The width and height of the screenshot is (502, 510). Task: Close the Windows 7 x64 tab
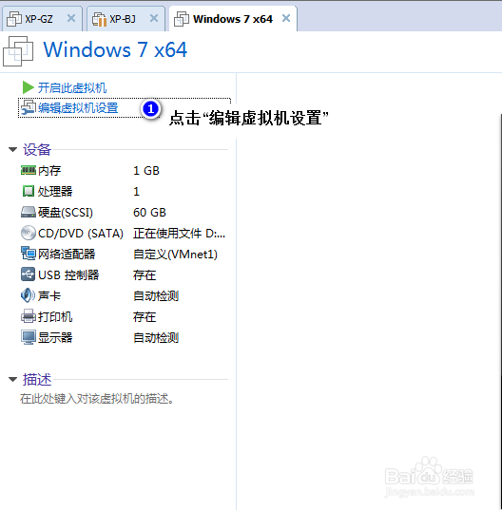tap(286, 19)
